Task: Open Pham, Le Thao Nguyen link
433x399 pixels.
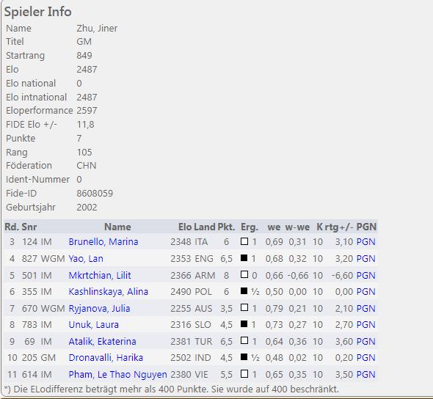Action: click(117, 375)
